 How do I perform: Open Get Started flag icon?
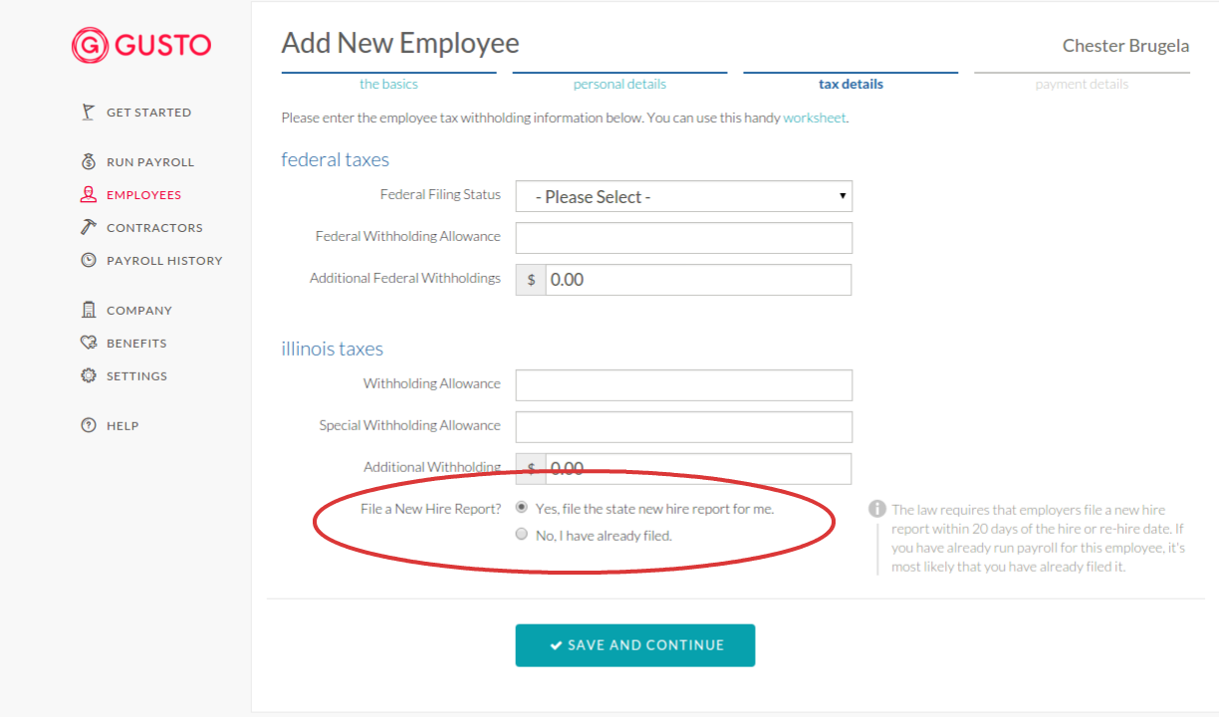click(88, 112)
